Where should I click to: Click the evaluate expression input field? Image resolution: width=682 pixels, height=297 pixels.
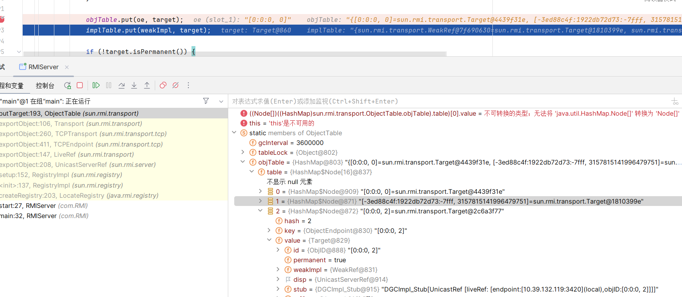click(x=449, y=101)
